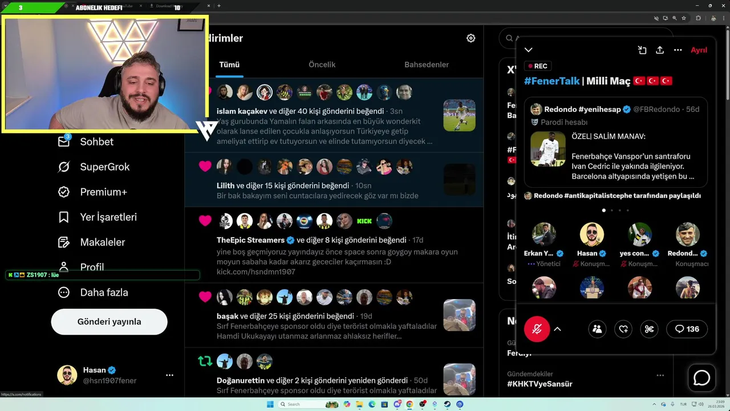The height and width of the screenshot is (411, 730).
Task: Open Space replies showing 136
Action: [687, 329]
